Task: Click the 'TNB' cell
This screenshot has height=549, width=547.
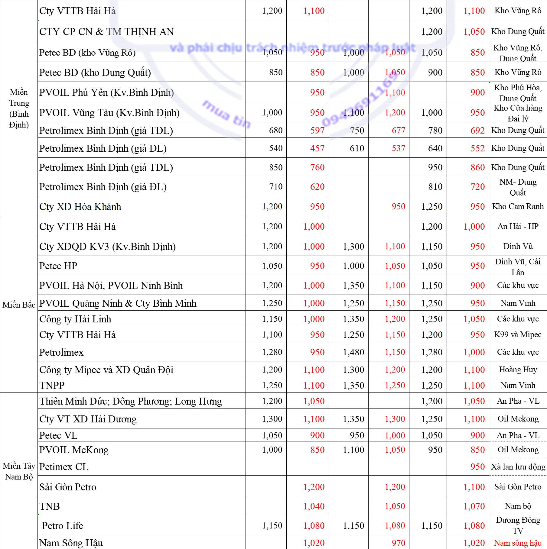Action: click(x=142, y=506)
